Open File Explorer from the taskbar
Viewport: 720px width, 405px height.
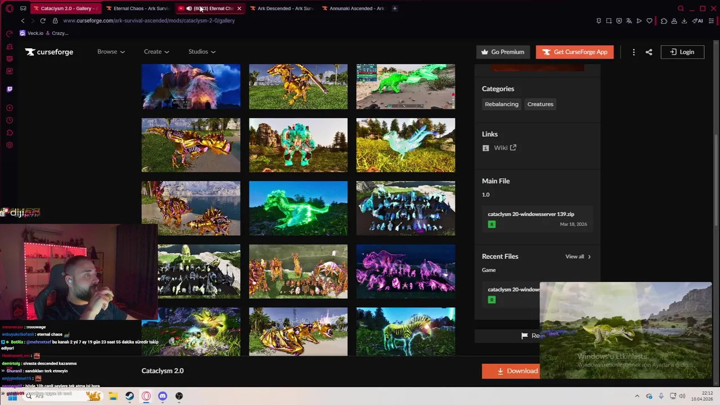point(113,396)
